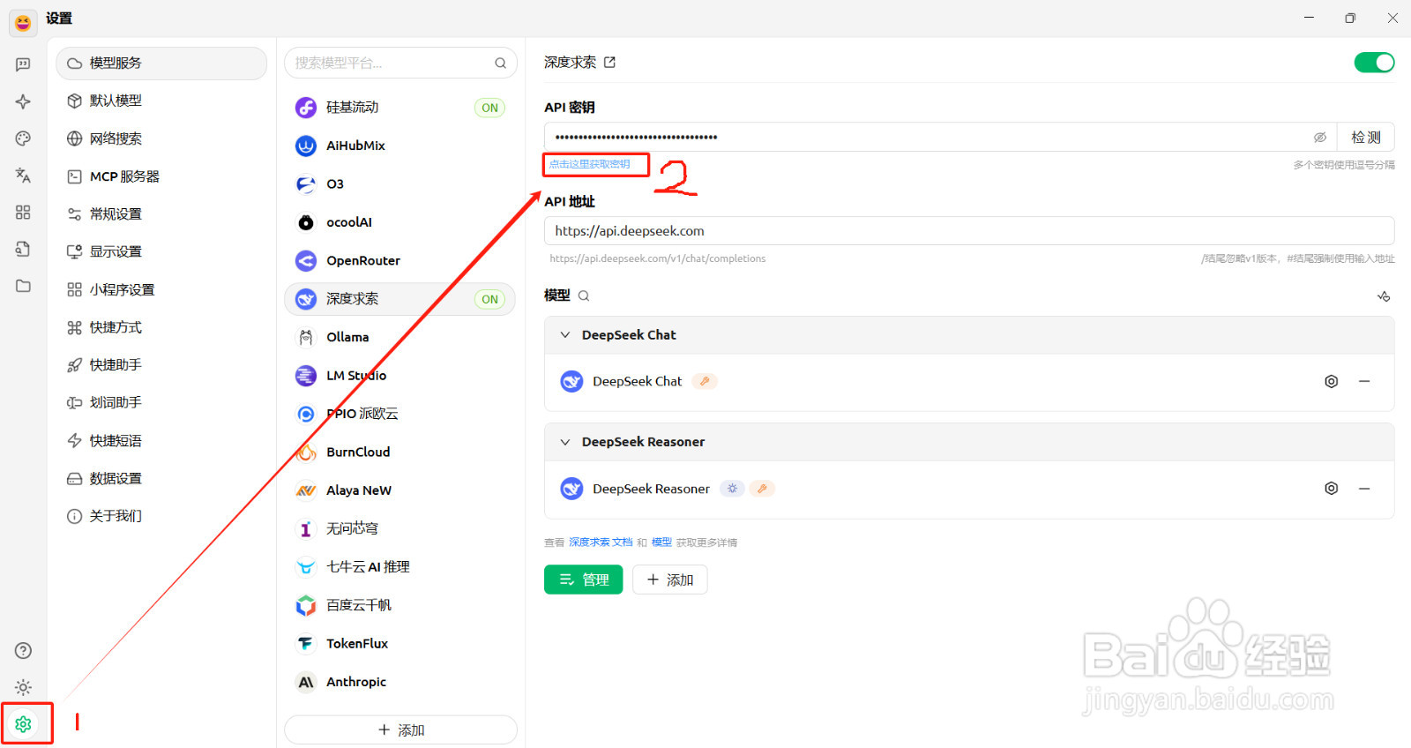Select TokenFlux provider
The image size is (1411, 748).
click(399, 644)
